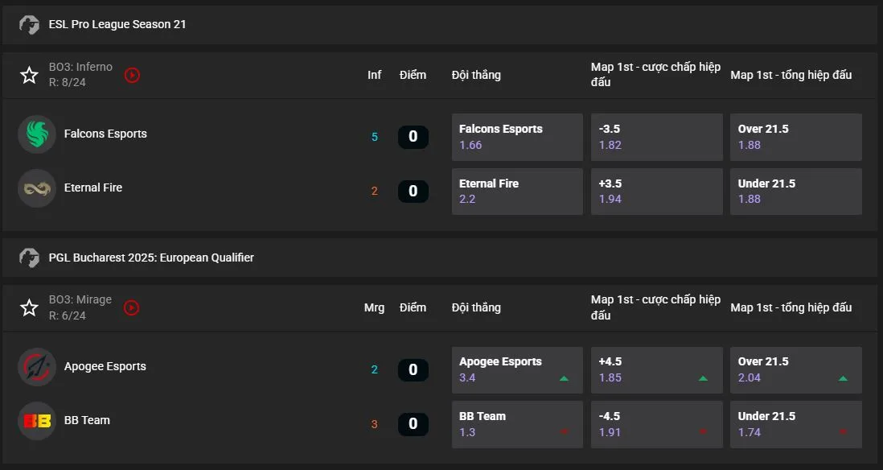The image size is (883, 470).
Task: Collapse the ESL Pro League Season 21 section
Action: (117, 24)
